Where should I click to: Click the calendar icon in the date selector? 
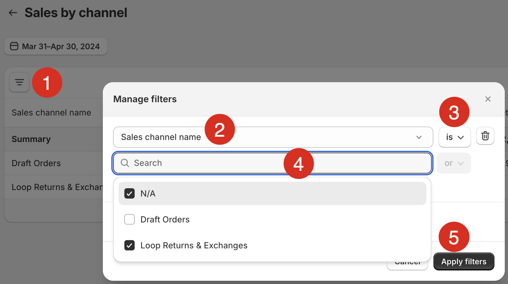click(14, 46)
